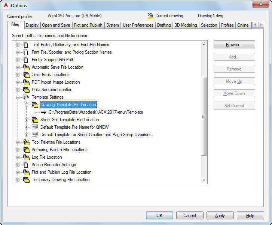Expand the PDF Import Image Location node
The image size is (272, 225).
coord(18,82)
